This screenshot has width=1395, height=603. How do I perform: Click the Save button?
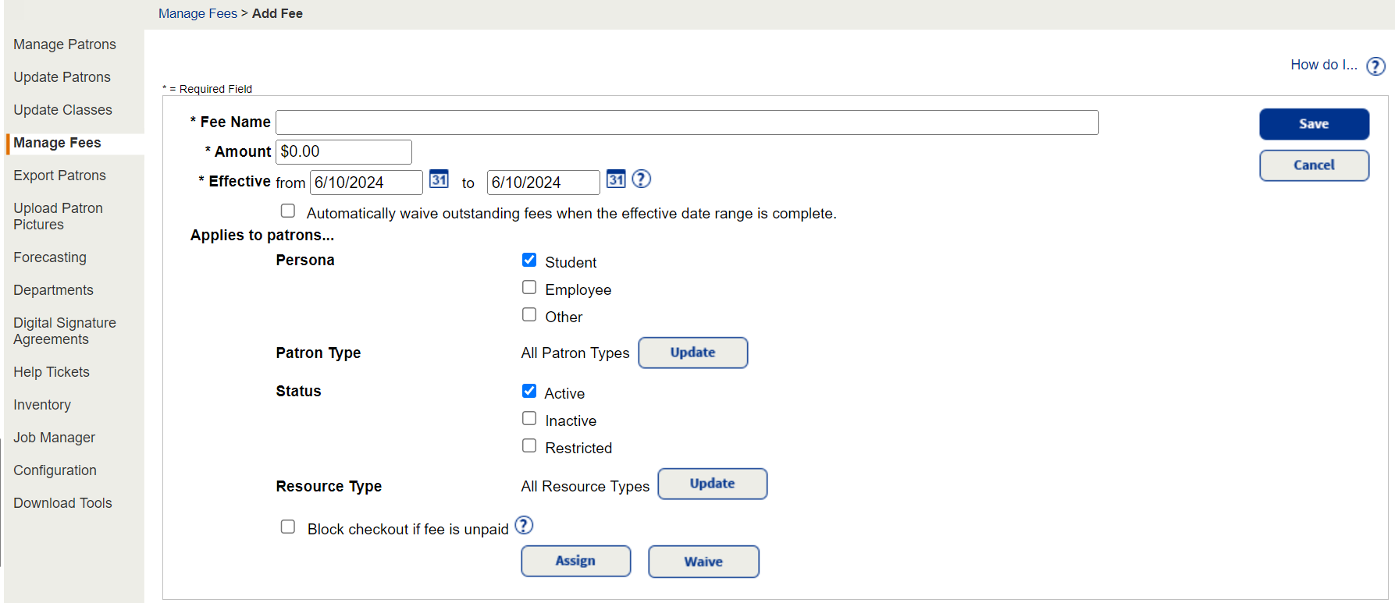coord(1314,124)
